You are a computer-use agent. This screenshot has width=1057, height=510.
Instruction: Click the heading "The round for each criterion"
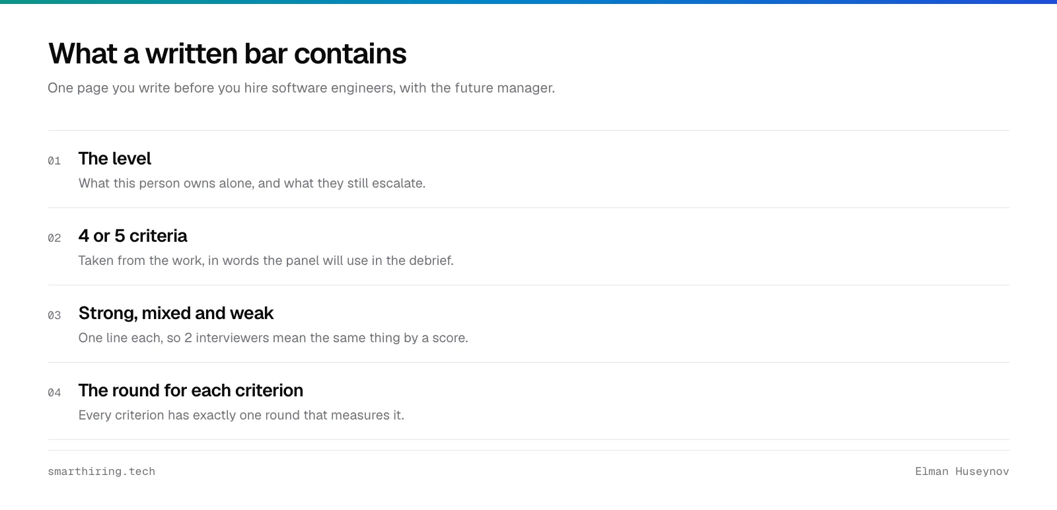point(191,390)
